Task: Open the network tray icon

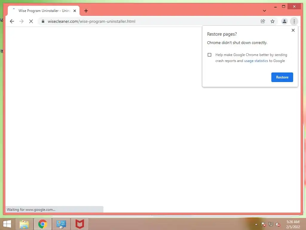Action: 271,224
